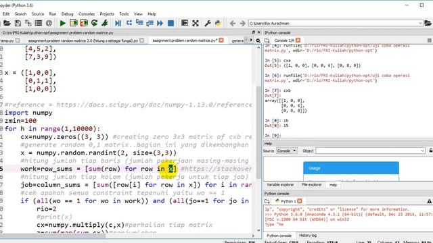This screenshot has height=243, width=433.
Task: Switch to temp.py editor tab
Action: (x=7, y=40)
